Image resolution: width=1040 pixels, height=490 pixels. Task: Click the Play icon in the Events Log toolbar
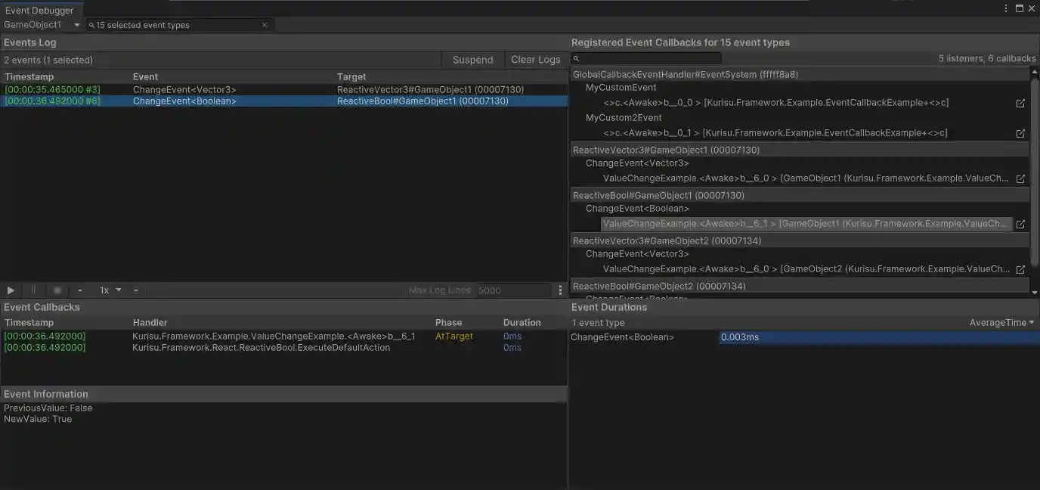11,290
